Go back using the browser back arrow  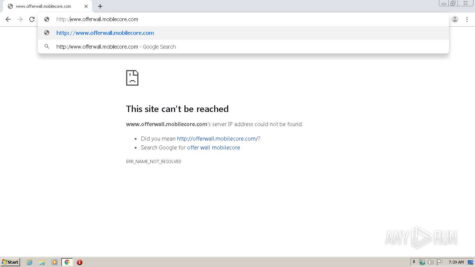[x=8, y=19]
